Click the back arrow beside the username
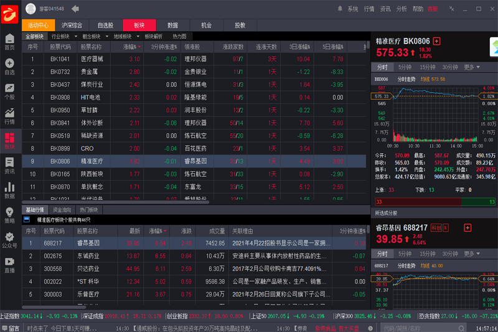498x332 pixels. tap(75, 9)
